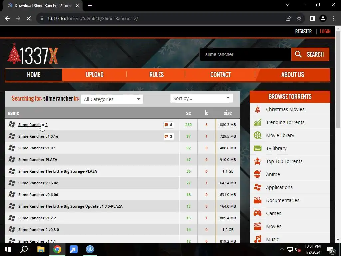Open the Windows Start menu
The width and height of the screenshot is (341, 256).
(x=8, y=249)
